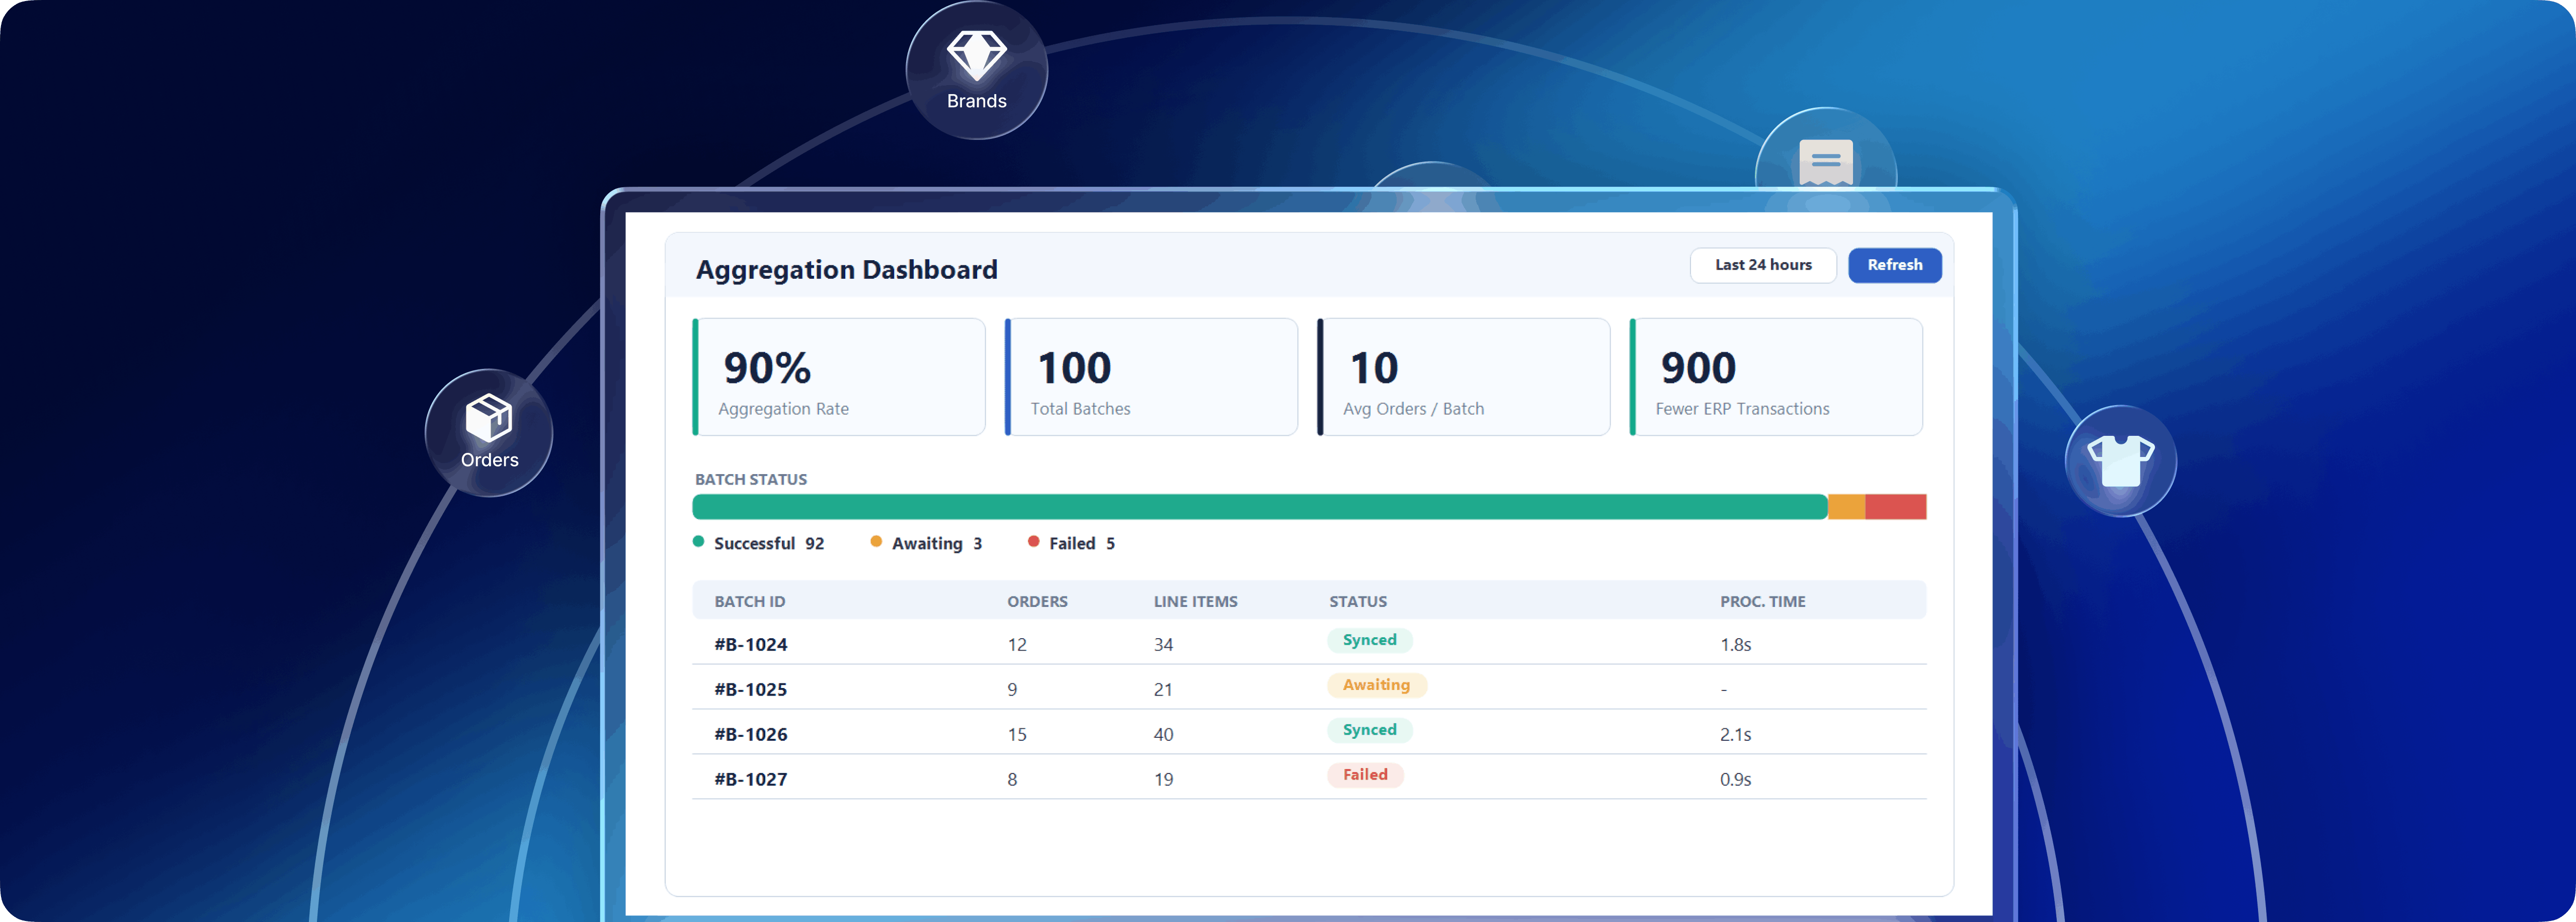Click the Failed badge for #B-1027

1365,775
